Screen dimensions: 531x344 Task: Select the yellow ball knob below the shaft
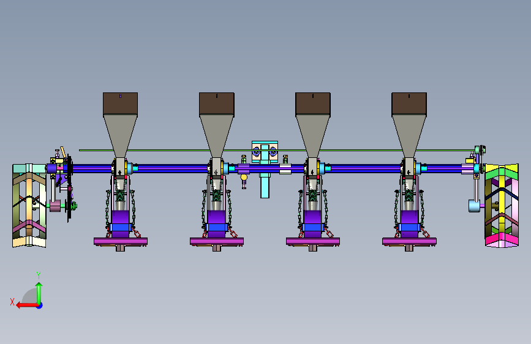244,178
